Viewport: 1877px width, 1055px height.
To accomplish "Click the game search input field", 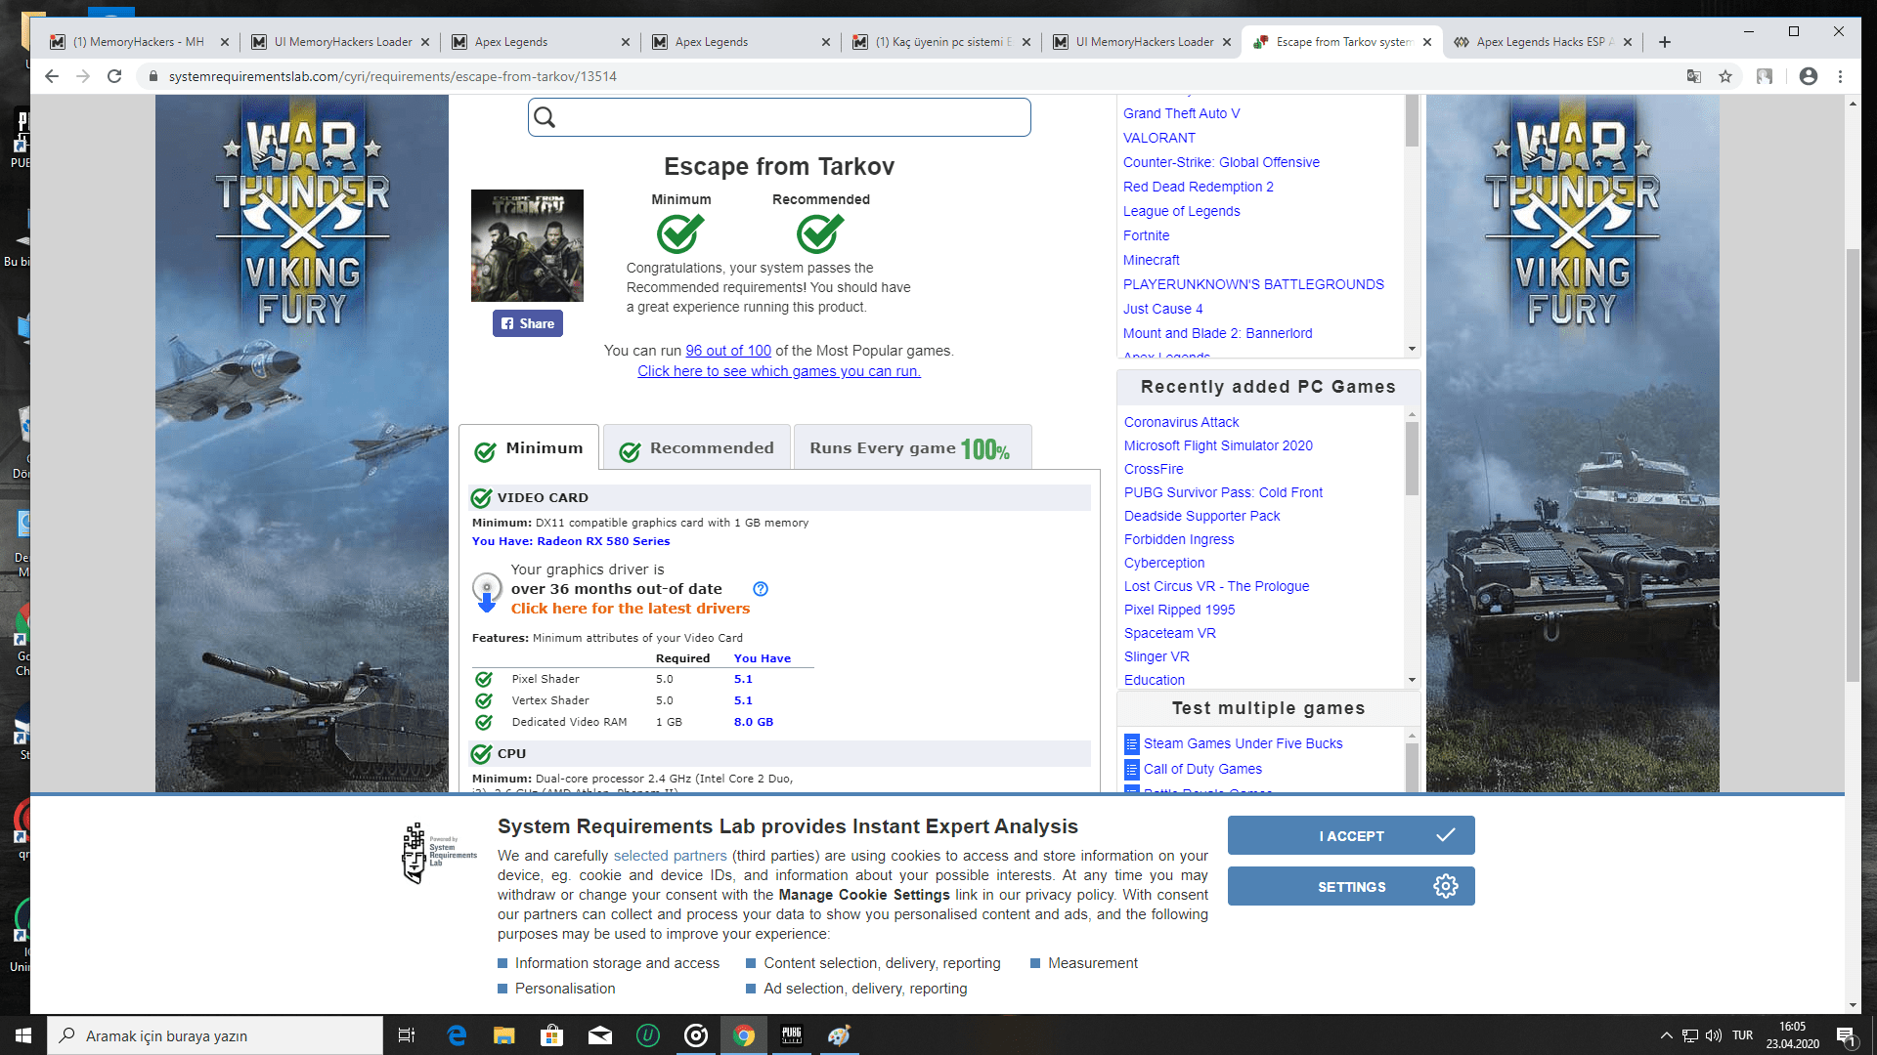I will (x=779, y=117).
